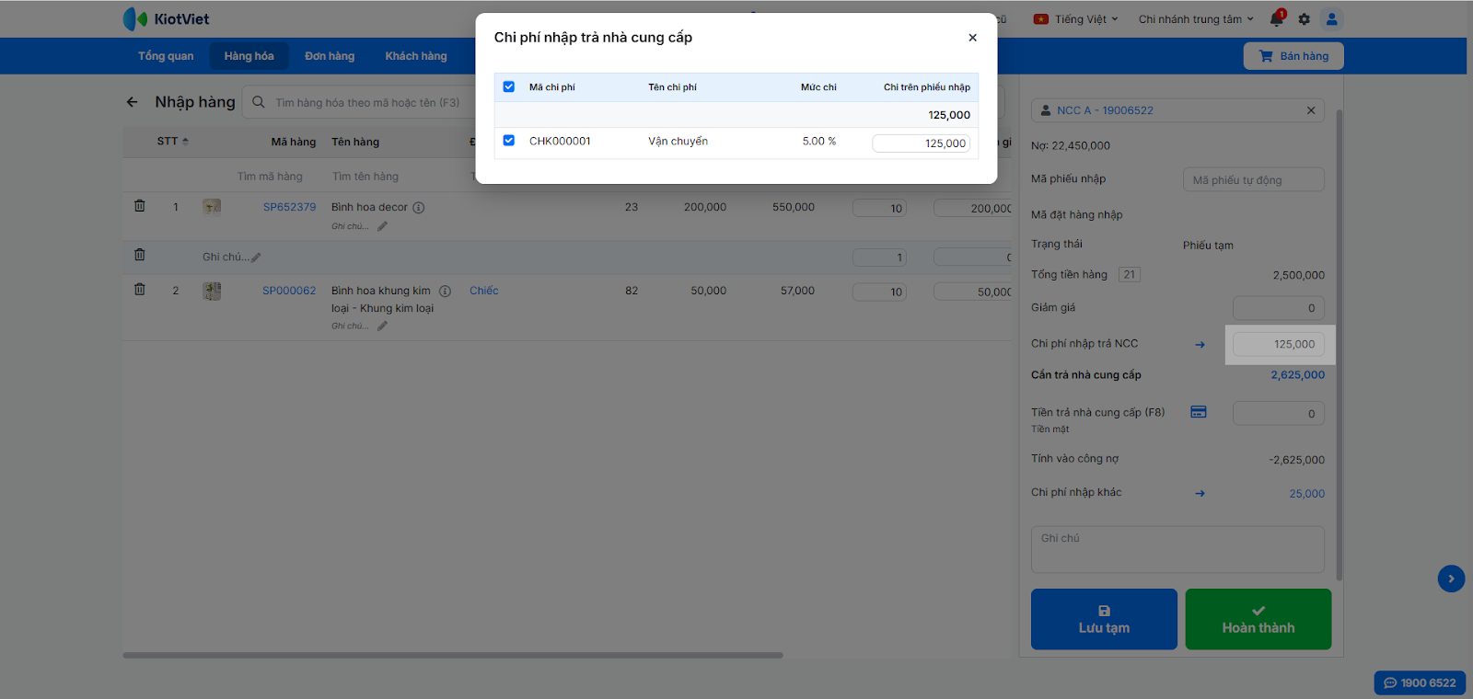This screenshot has height=699, width=1473.
Task: Open Chi phí nhập khác arrow
Action: click(x=1200, y=494)
